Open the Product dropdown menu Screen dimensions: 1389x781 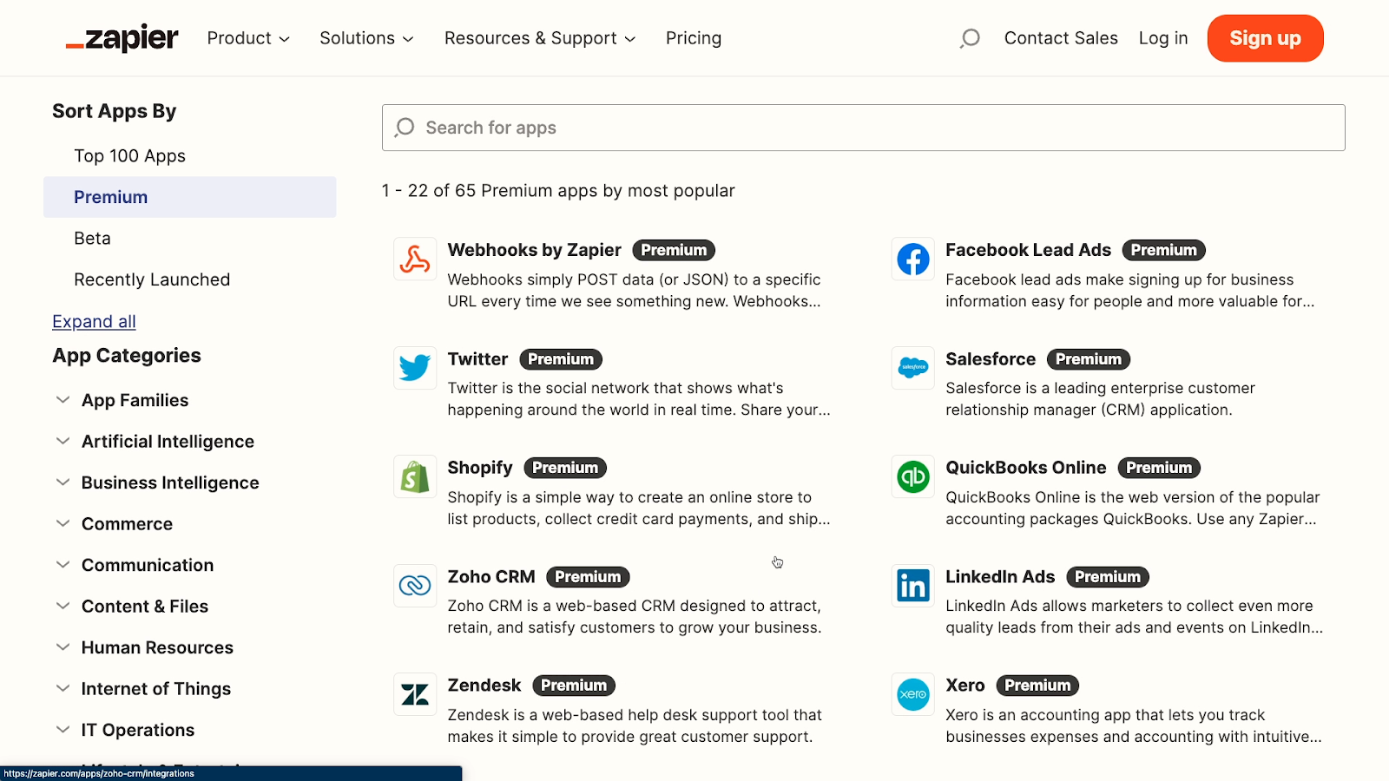(248, 38)
